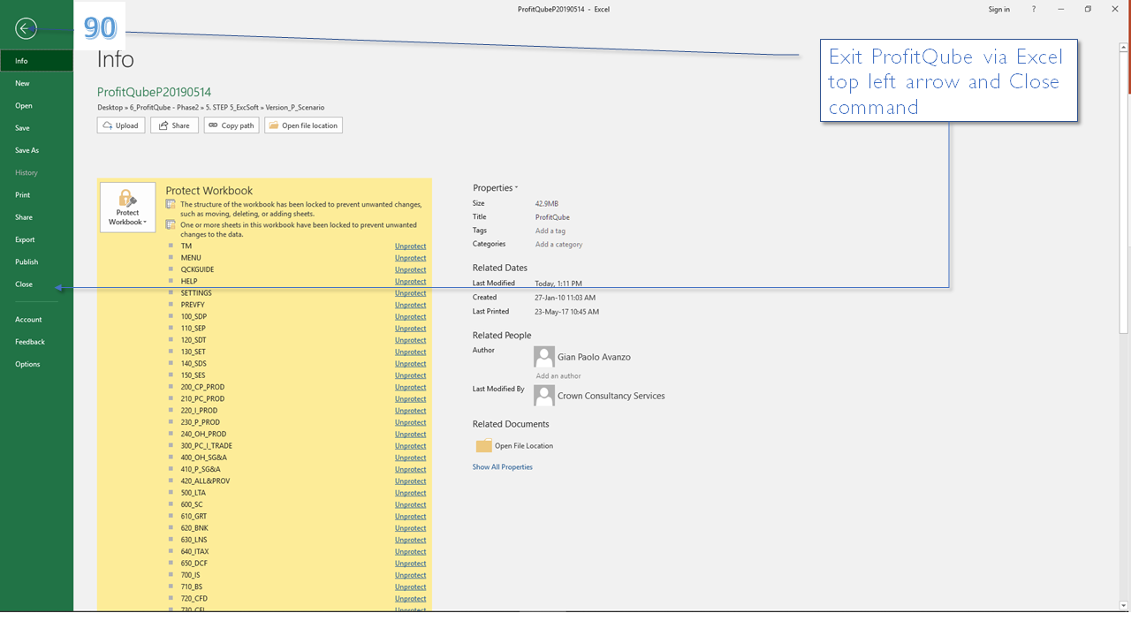
Task: Click Unprotect link for SETTINGS sheet
Action: pyautogui.click(x=410, y=293)
